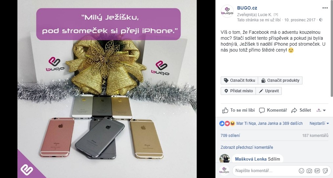Insert a GIF into the comment
333x178 pixels.
coord(317,171)
